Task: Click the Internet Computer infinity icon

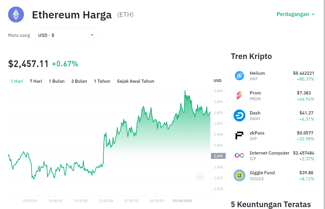Action: point(239,155)
